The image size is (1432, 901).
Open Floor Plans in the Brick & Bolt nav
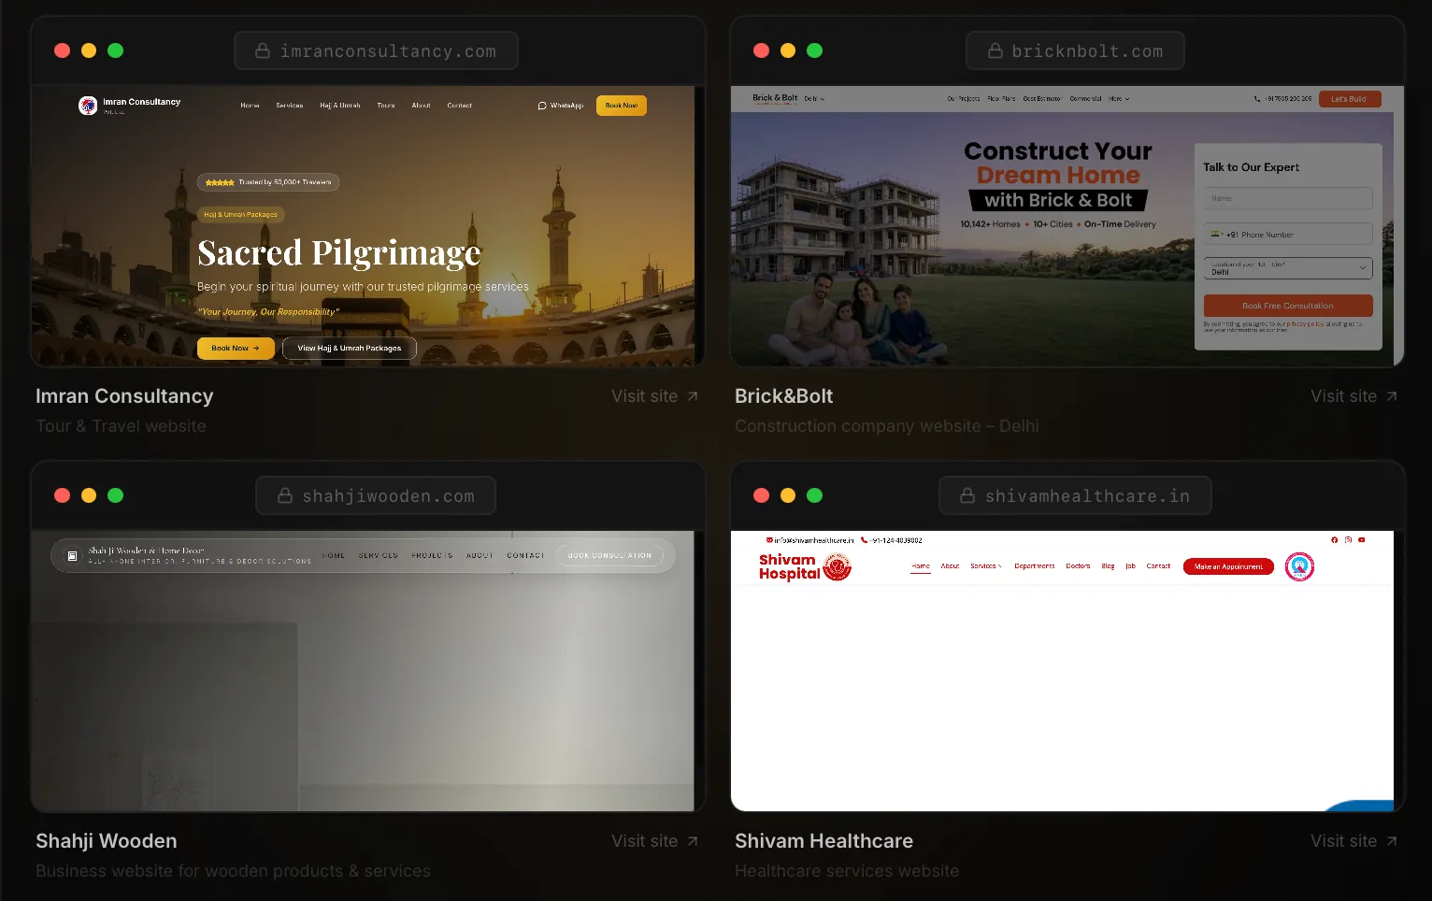click(1001, 98)
